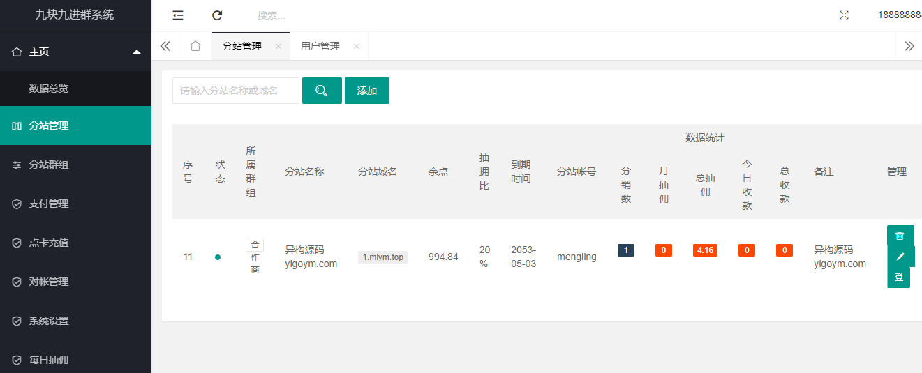
Task: Click the site name or domain search field
Action: pos(236,91)
